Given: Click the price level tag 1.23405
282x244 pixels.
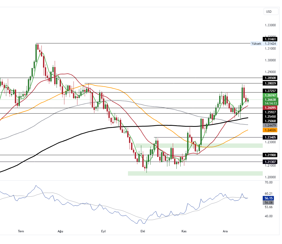Looking at the screenshot, I should [270, 137].
